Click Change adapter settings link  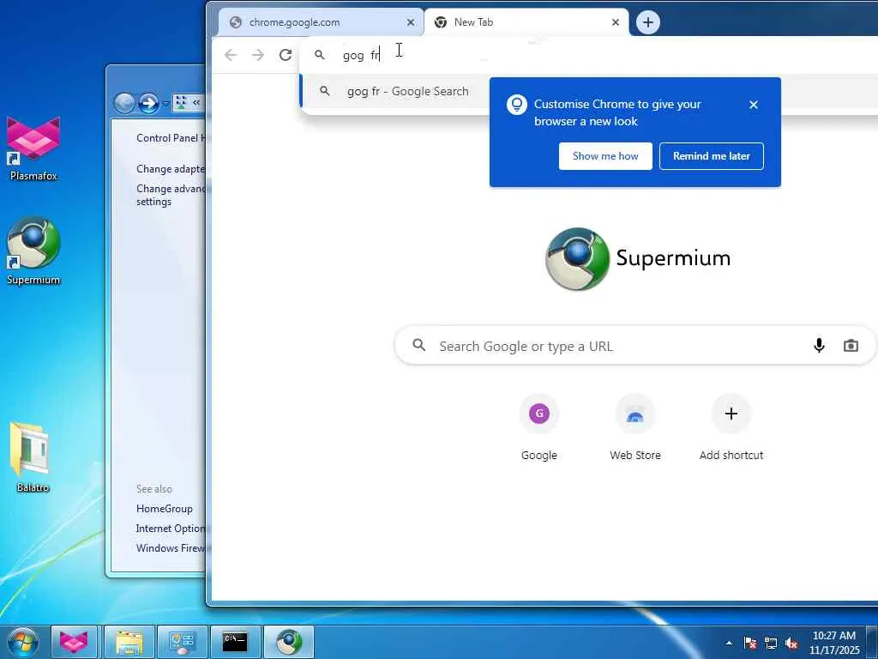(x=171, y=169)
